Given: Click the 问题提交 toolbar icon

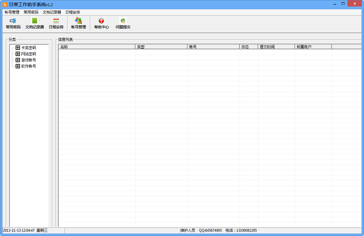Looking at the screenshot, I should pyautogui.click(x=123, y=23).
